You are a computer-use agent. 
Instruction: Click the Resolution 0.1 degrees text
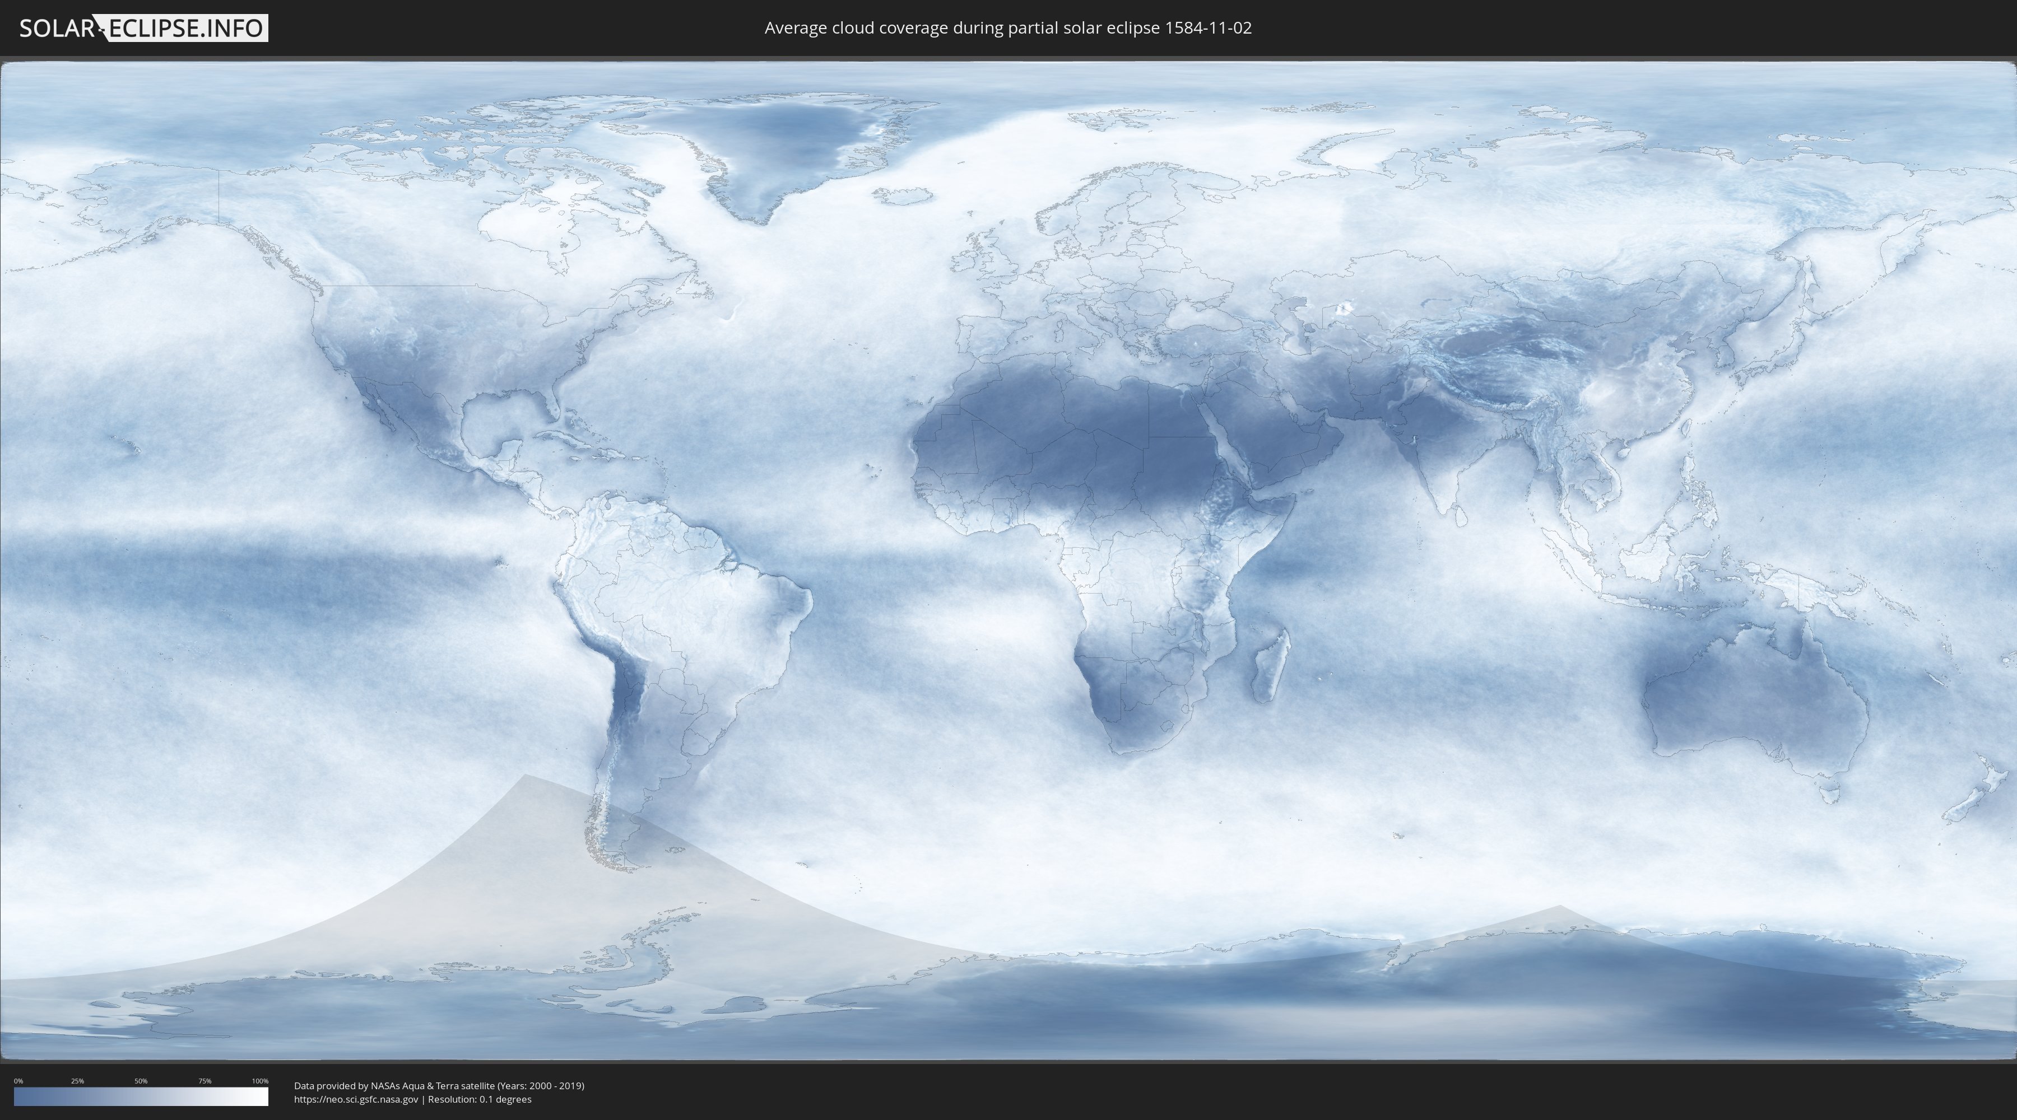[x=479, y=1099]
